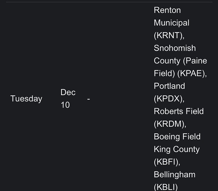This screenshot has height=191, width=218.
Task: Click the Snohomish text
Action: tap(175, 48)
